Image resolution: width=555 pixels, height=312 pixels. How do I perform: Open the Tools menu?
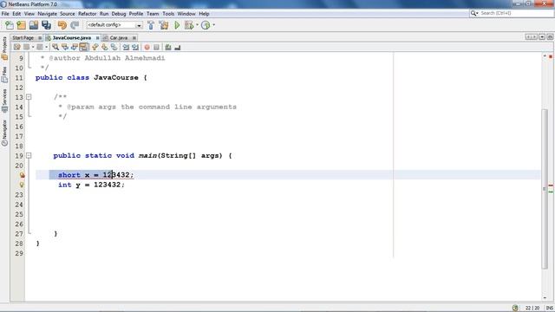point(168,14)
